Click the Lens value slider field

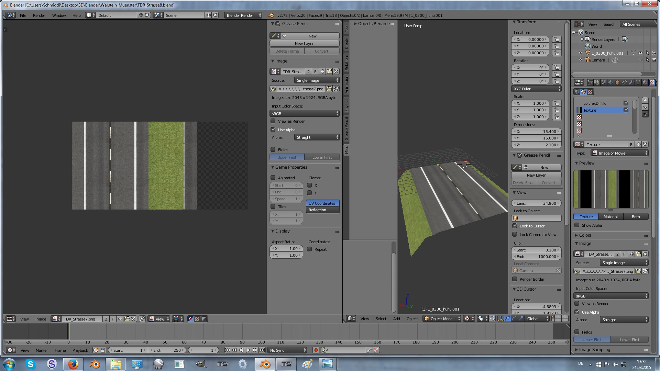(536, 203)
